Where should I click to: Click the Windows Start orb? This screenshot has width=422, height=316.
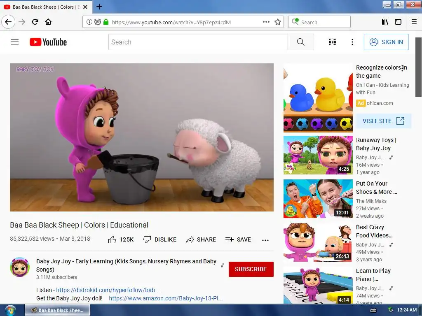10,310
